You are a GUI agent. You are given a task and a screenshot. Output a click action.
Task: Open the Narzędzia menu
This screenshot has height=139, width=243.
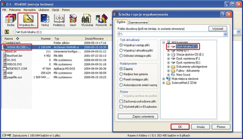[x=29, y=10]
